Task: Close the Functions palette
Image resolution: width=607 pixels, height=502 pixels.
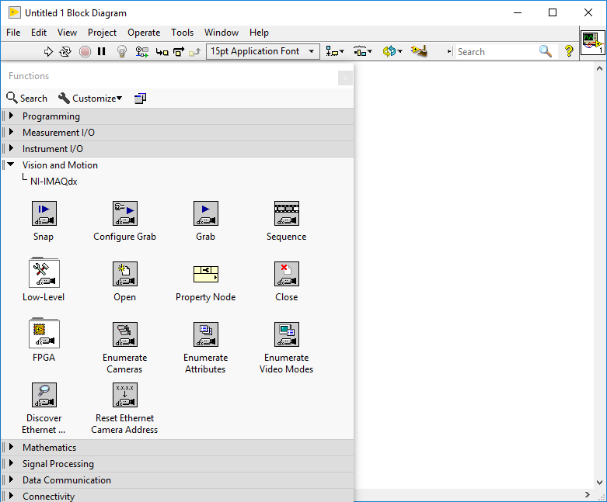Action: coord(345,78)
